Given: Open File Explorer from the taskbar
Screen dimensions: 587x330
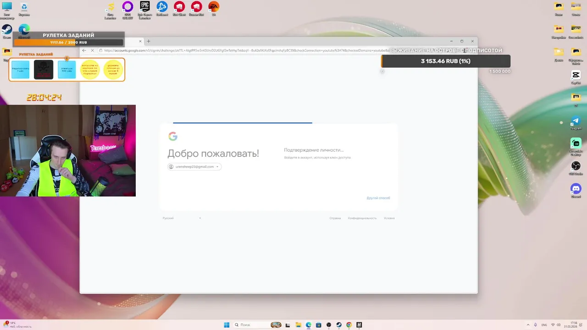Looking at the screenshot, I should click(299, 325).
